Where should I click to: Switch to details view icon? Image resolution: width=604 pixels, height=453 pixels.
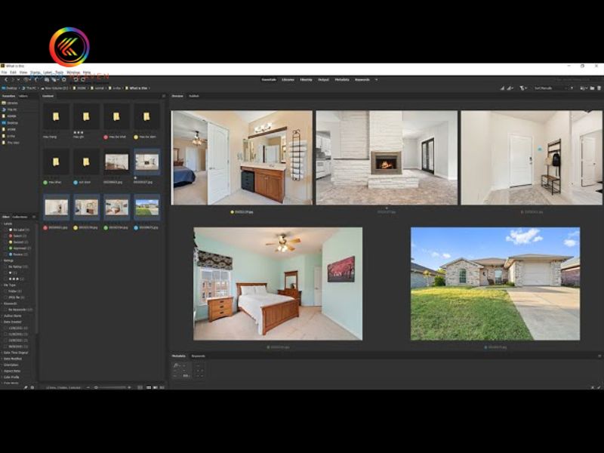click(x=156, y=387)
